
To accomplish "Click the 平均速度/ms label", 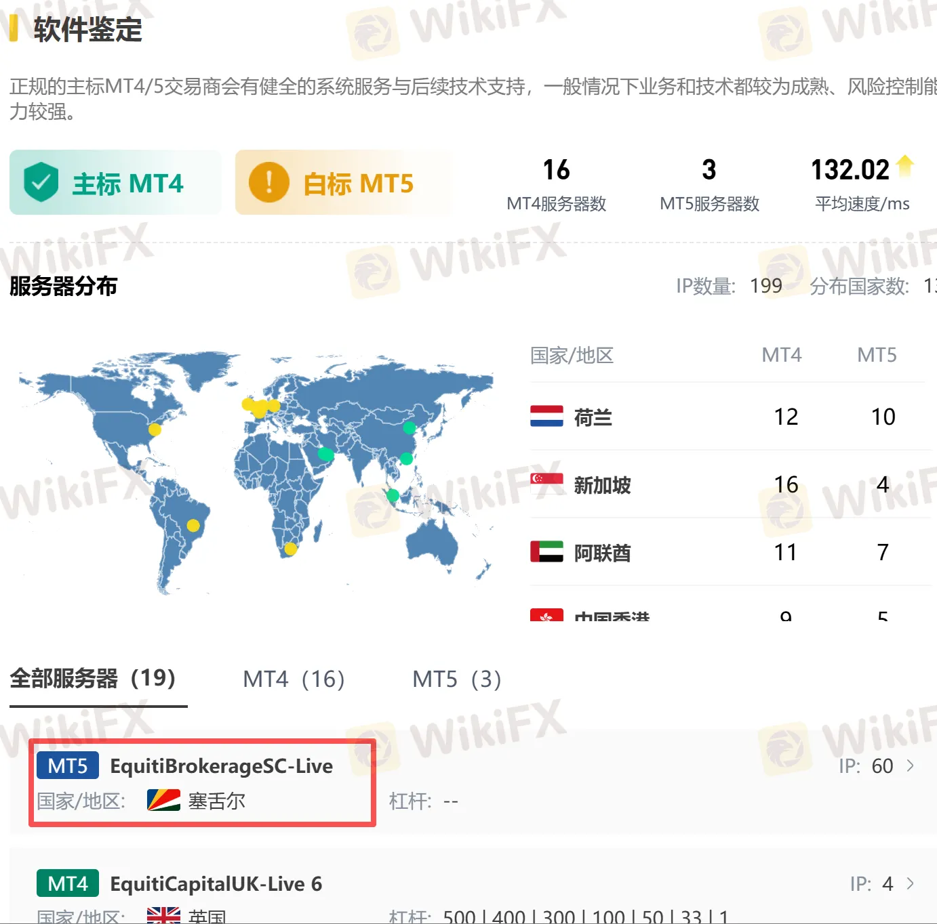I will click(x=862, y=203).
